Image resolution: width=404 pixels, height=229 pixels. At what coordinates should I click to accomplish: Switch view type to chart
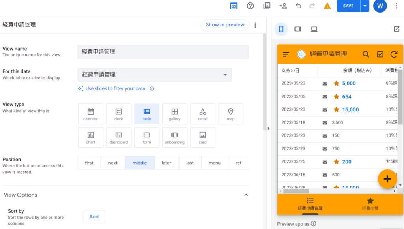pos(90,137)
